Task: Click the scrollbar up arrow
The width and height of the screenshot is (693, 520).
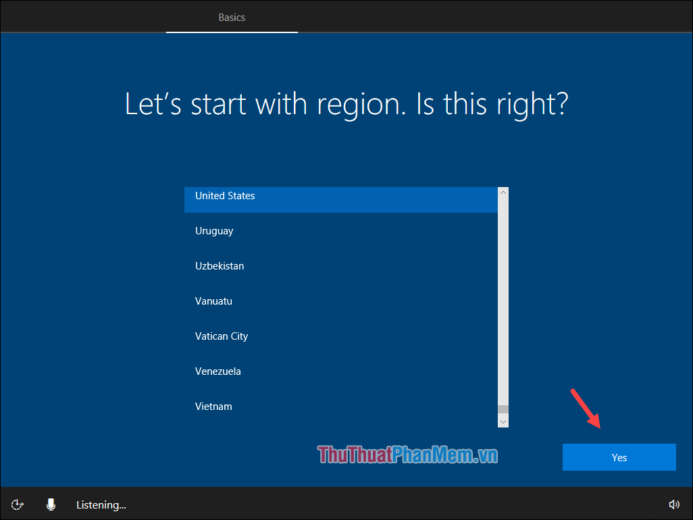Action: coord(503,192)
